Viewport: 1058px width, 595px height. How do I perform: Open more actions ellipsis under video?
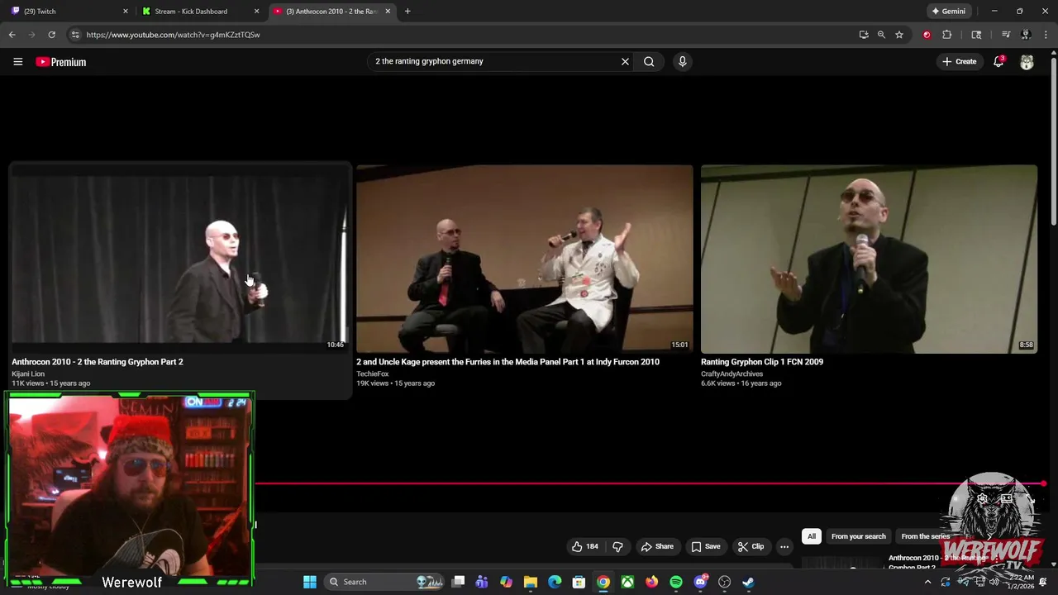click(784, 546)
